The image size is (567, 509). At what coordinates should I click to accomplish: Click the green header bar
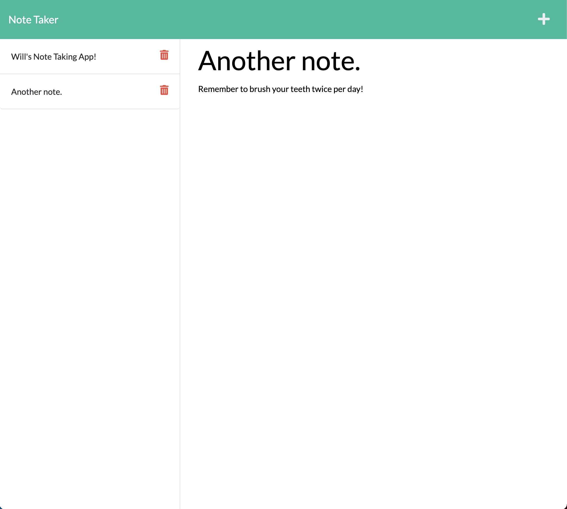point(280,19)
